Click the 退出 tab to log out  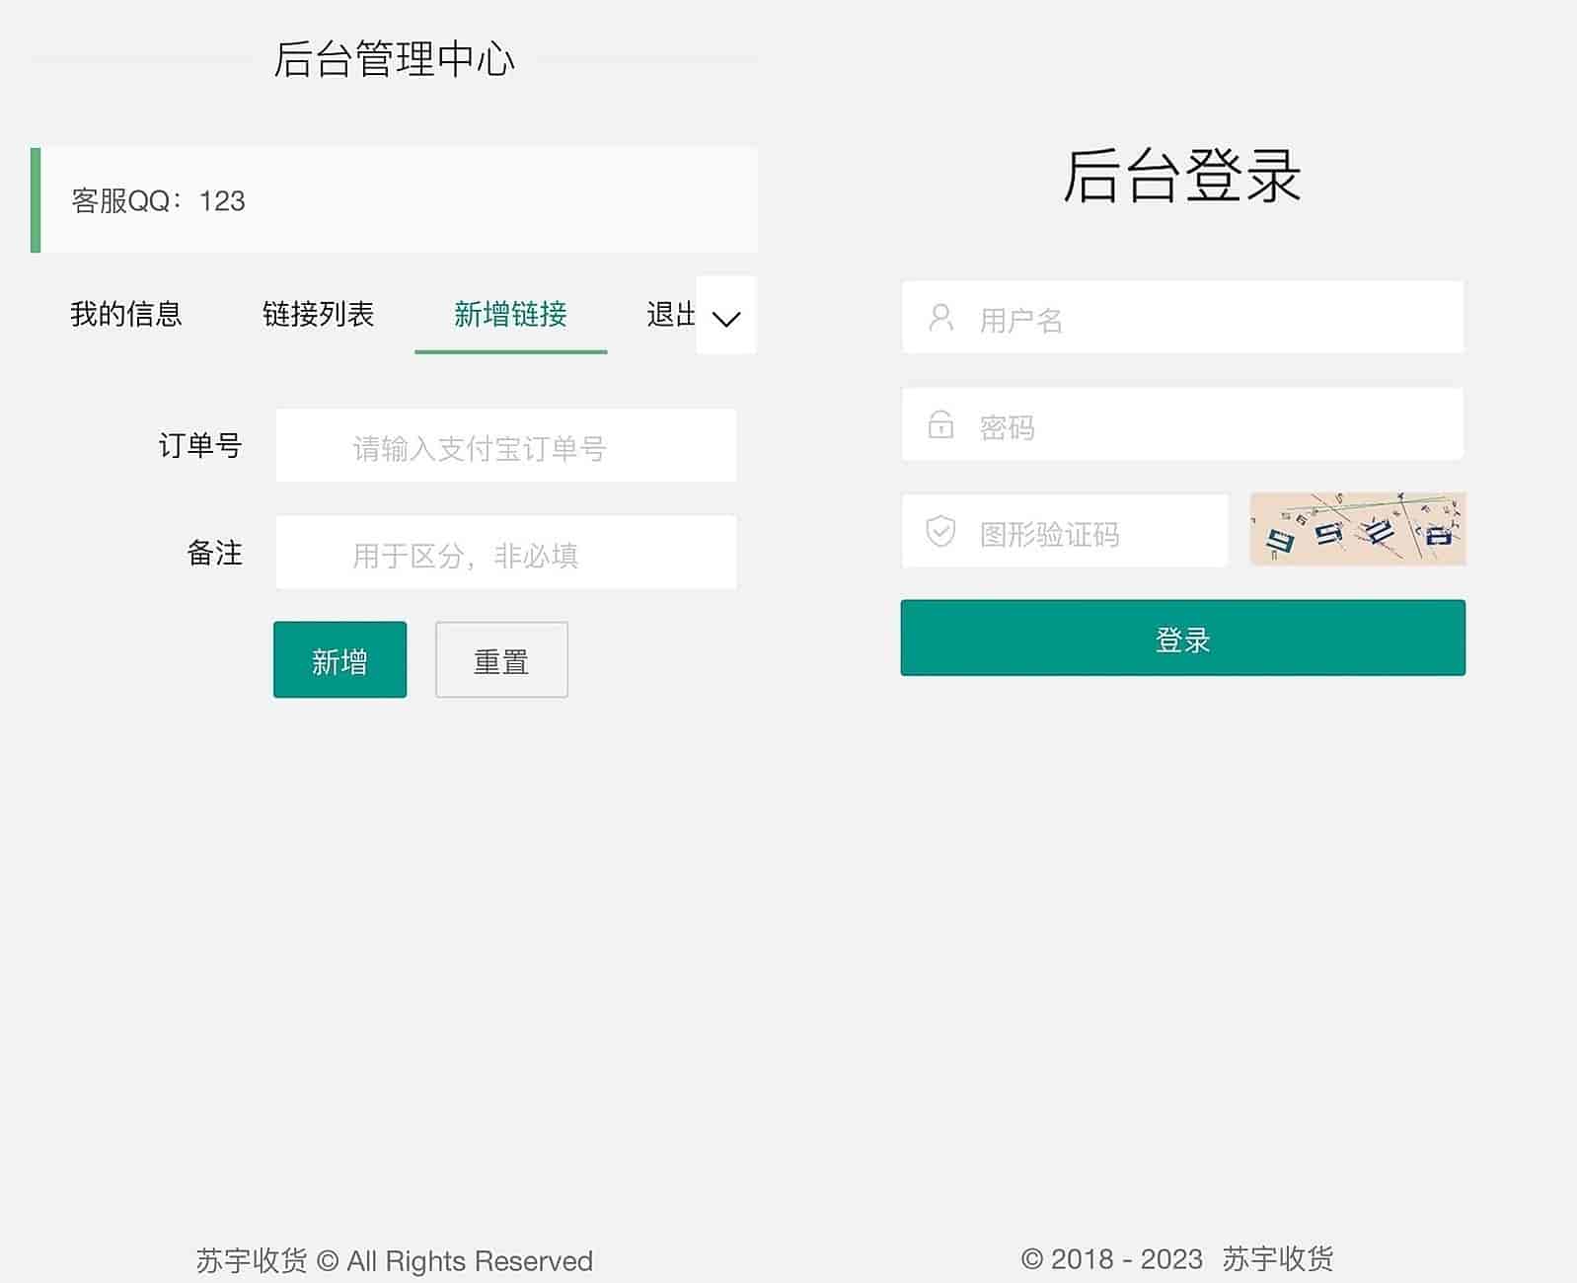coord(670,315)
